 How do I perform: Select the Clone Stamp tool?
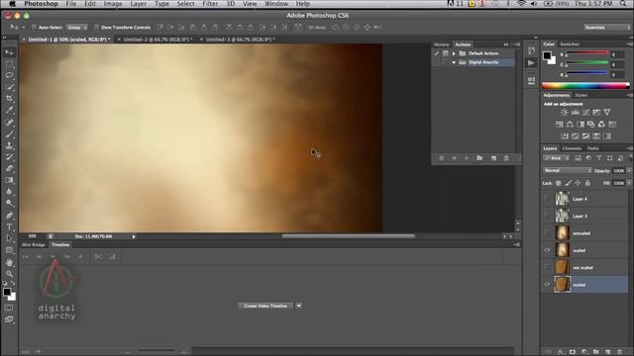(x=9, y=145)
